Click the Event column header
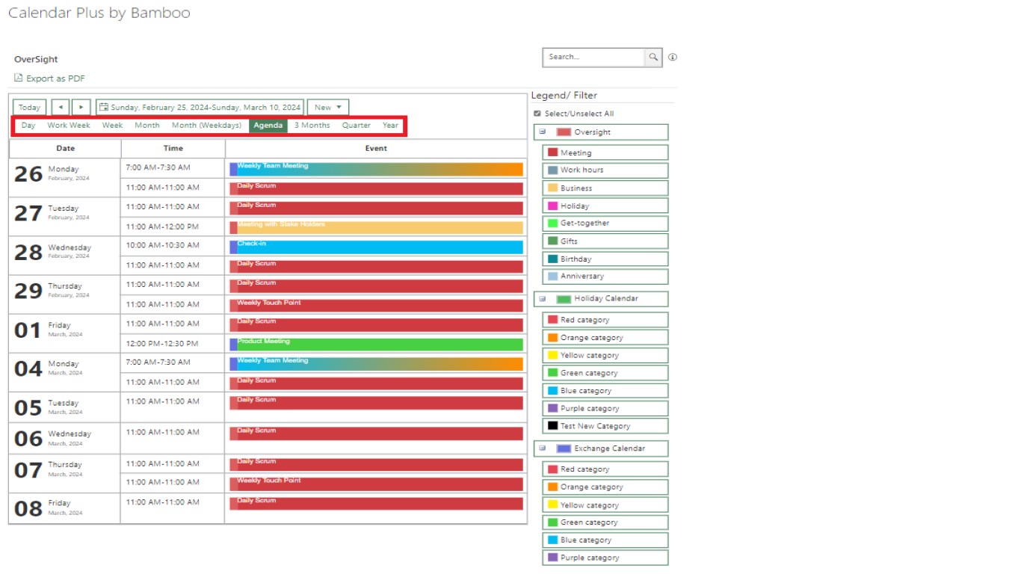This screenshot has height=574, width=1021. tap(376, 148)
